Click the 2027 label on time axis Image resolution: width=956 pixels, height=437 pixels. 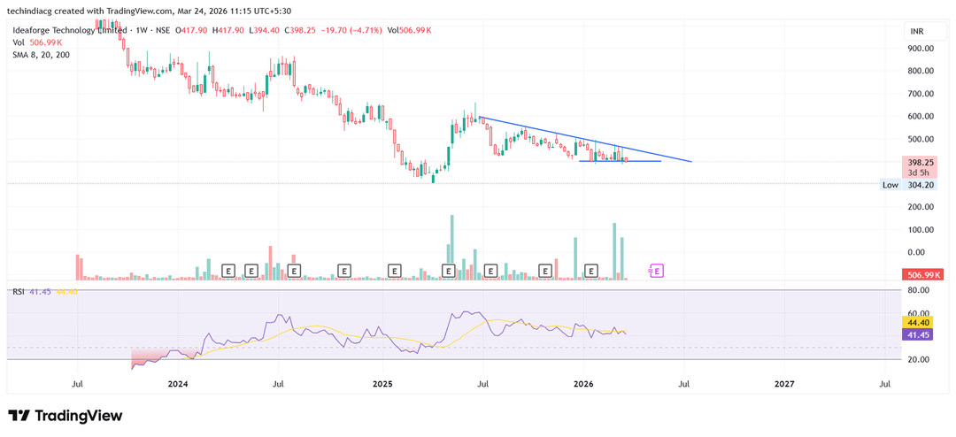pos(784,384)
